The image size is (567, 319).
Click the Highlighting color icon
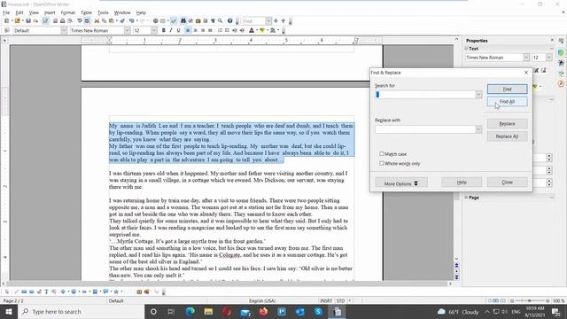[262, 30]
